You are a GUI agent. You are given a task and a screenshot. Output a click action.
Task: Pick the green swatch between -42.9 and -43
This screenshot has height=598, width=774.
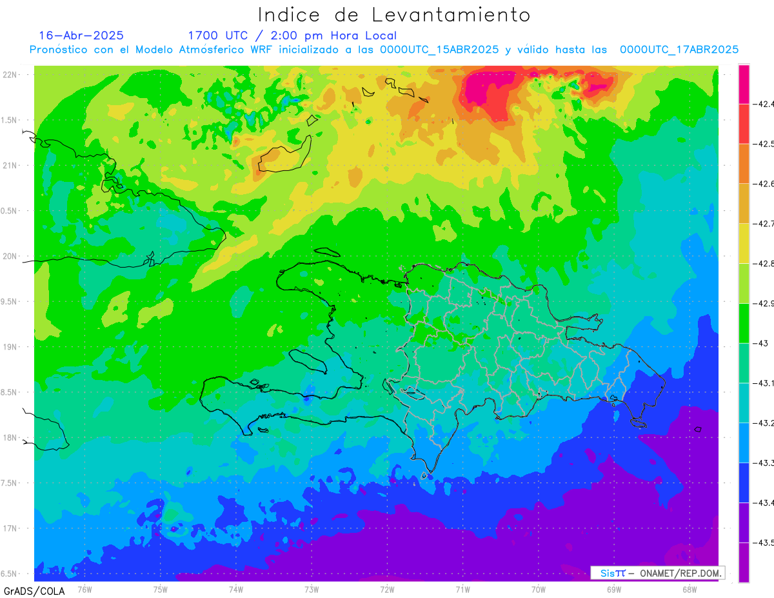click(x=744, y=324)
